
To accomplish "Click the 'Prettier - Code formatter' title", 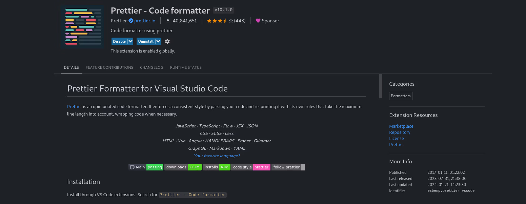I will pyautogui.click(x=160, y=11).
